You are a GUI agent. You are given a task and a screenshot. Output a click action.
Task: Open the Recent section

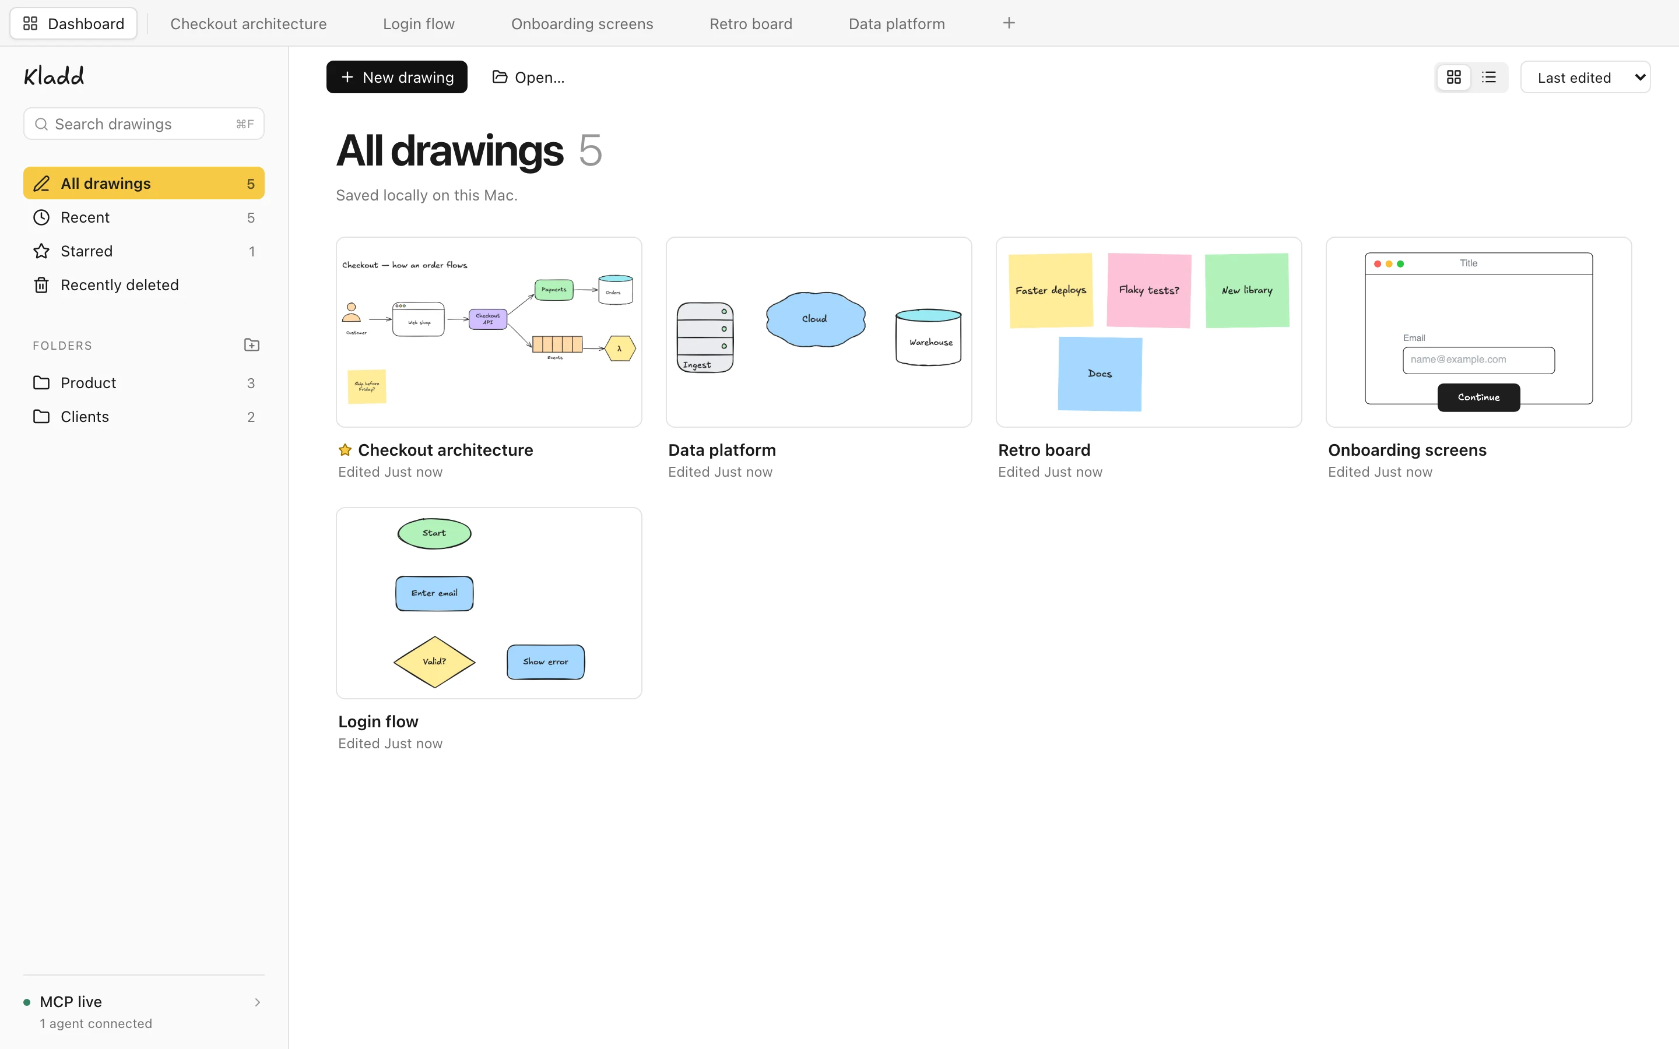[x=143, y=217]
